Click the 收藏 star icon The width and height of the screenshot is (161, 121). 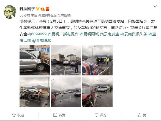click(x=14, y=115)
